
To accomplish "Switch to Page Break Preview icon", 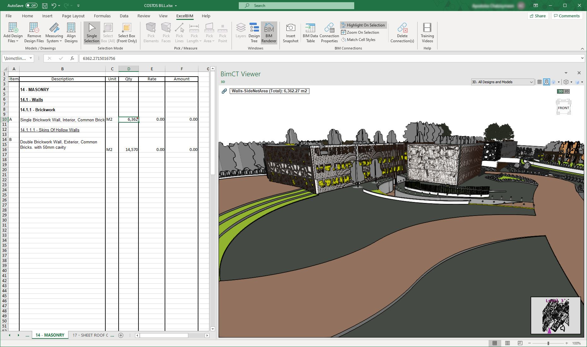I will (520, 343).
